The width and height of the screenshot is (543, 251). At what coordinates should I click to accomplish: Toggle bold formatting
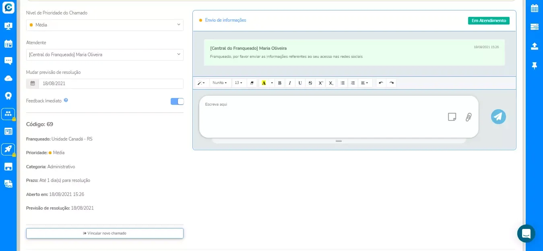(280, 83)
